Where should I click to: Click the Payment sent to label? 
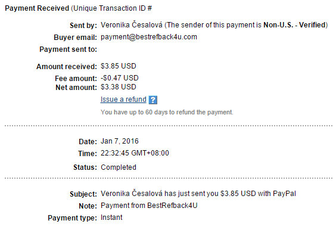(x=68, y=49)
